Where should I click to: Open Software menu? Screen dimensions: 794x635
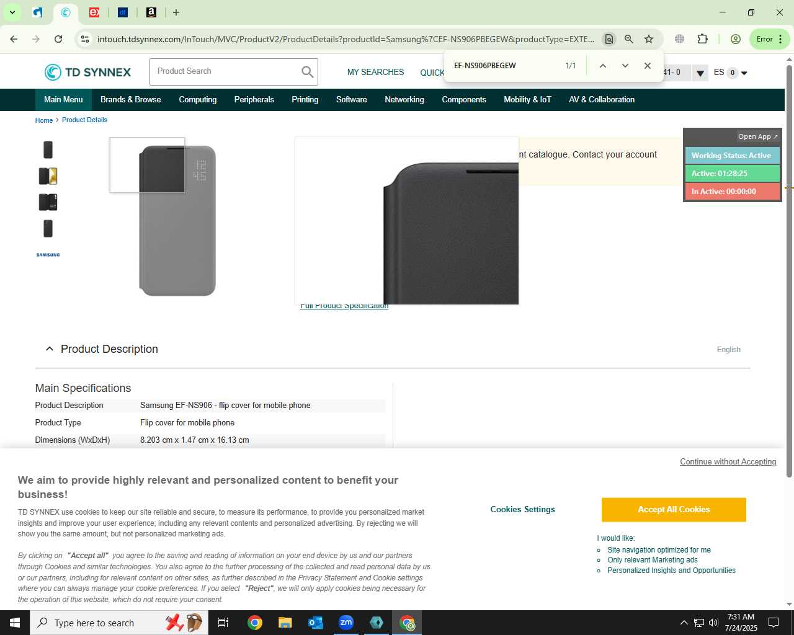[351, 100]
